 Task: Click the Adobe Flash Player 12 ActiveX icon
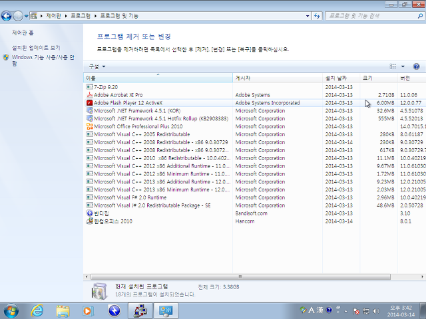(x=90, y=103)
